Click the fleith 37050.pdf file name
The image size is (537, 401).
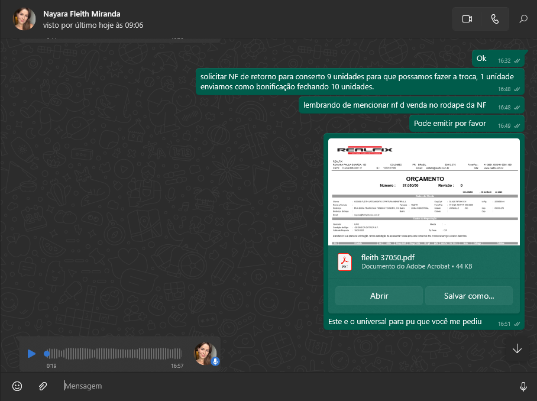point(388,257)
